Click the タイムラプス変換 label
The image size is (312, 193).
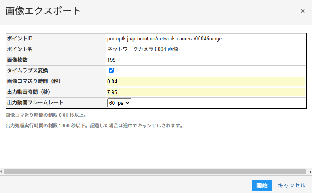click(x=27, y=71)
